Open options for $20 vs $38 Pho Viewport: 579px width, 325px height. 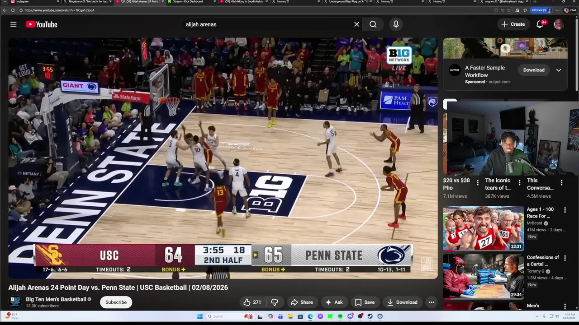pyautogui.click(x=478, y=183)
